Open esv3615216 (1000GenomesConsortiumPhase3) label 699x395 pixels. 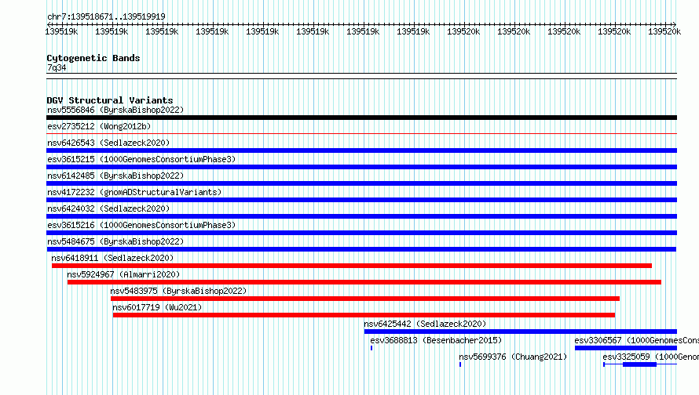pyautogui.click(x=141, y=225)
